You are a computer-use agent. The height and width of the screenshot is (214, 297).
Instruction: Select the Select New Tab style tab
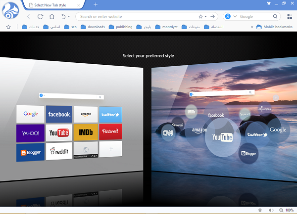(x=53, y=5)
